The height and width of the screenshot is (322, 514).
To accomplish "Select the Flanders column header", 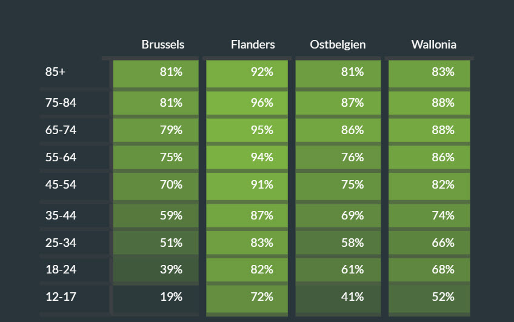I will 253,44.
